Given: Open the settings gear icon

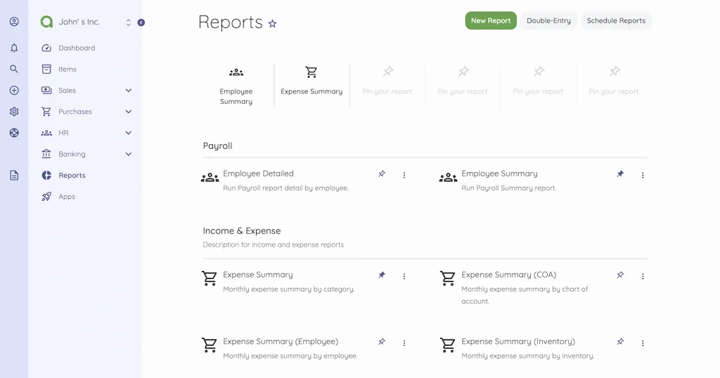Looking at the screenshot, I should pyautogui.click(x=14, y=112).
